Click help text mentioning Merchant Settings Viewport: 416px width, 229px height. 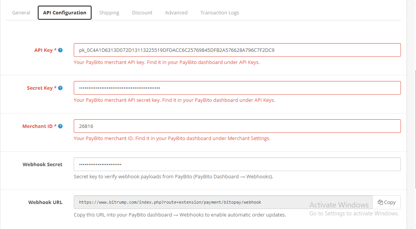[x=172, y=139]
